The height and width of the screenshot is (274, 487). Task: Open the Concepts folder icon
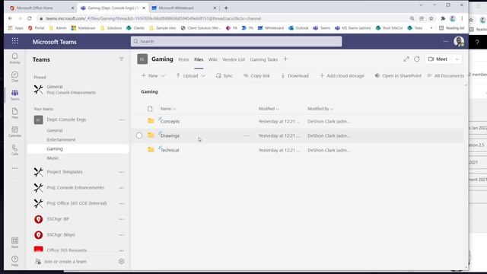pyautogui.click(x=151, y=121)
